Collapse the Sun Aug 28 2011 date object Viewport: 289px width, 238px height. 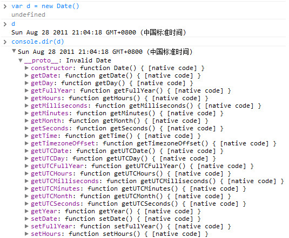(x=14, y=51)
